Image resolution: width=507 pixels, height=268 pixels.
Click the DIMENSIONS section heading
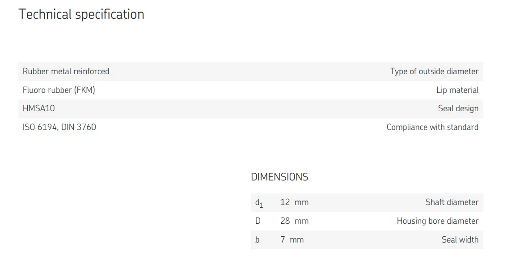[279, 177]
